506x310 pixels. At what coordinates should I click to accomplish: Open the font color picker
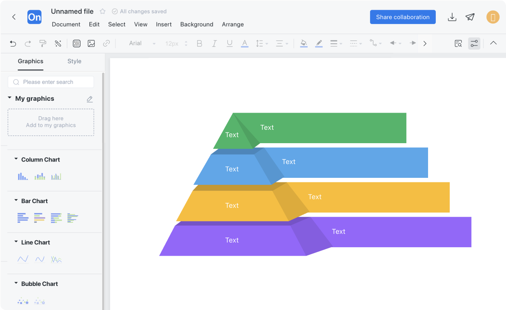click(244, 43)
